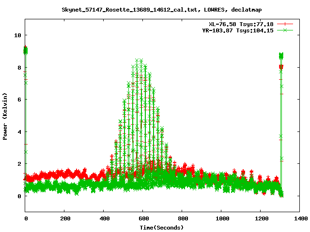Click the Power (Kelvin) y-axis label
Screen dimensions: 310x232
pyautogui.click(x=5, y=116)
